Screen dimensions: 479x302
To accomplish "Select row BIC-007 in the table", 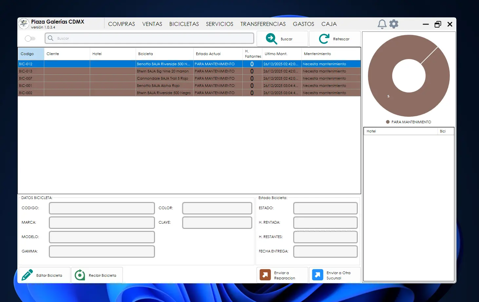I will [x=189, y=78].
